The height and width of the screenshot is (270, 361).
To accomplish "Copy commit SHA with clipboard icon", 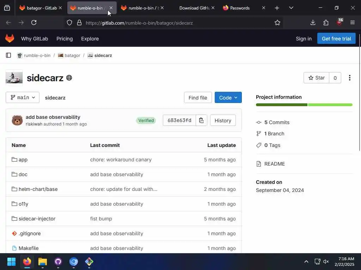I will point(201,120).
